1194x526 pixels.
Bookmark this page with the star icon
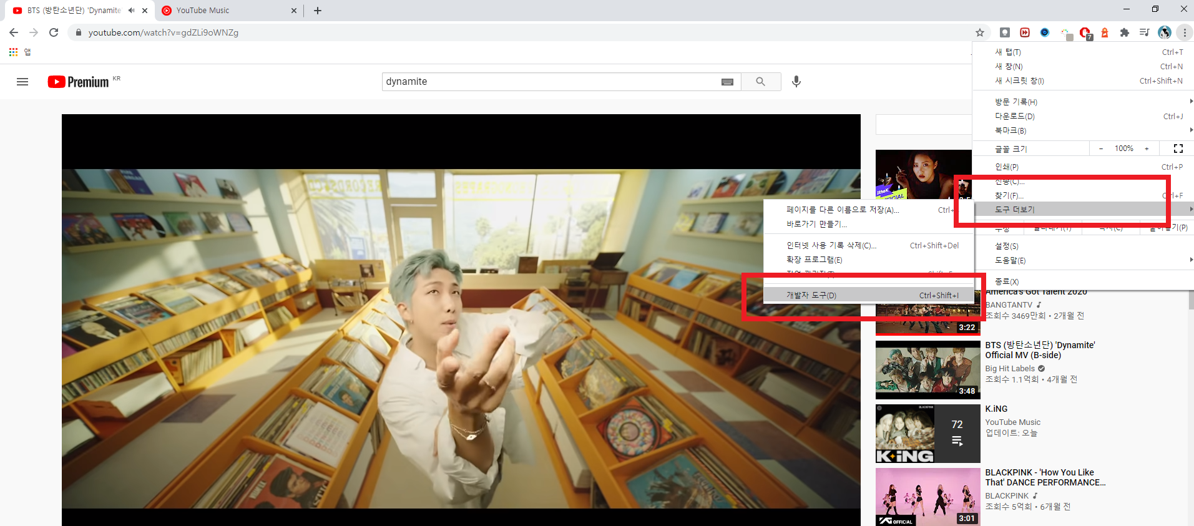[980, 32]
